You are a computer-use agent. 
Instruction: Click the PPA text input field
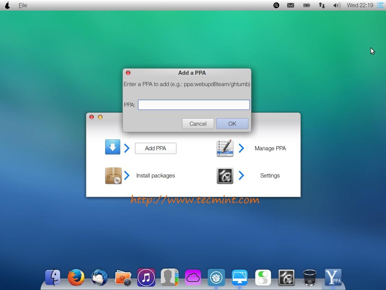pyautogui.click(x=194, y=105)
